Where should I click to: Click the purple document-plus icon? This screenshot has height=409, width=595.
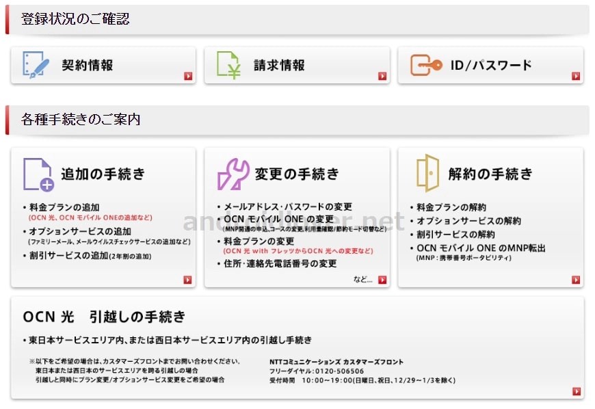(38, 174)
